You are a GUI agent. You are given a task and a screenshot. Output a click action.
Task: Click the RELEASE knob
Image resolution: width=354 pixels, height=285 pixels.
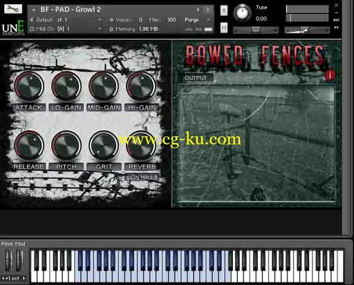point(29,146)
